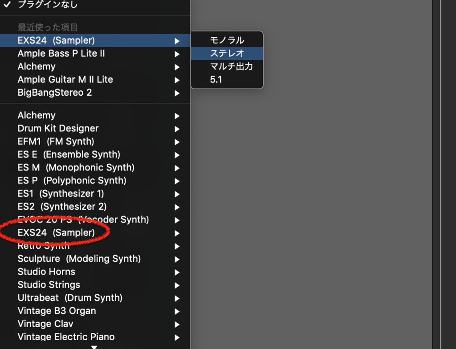This screenshot has width=456, height=349.
Task: Expand submenu arrow beside Vintage Clav
Action: click(177, 325)
